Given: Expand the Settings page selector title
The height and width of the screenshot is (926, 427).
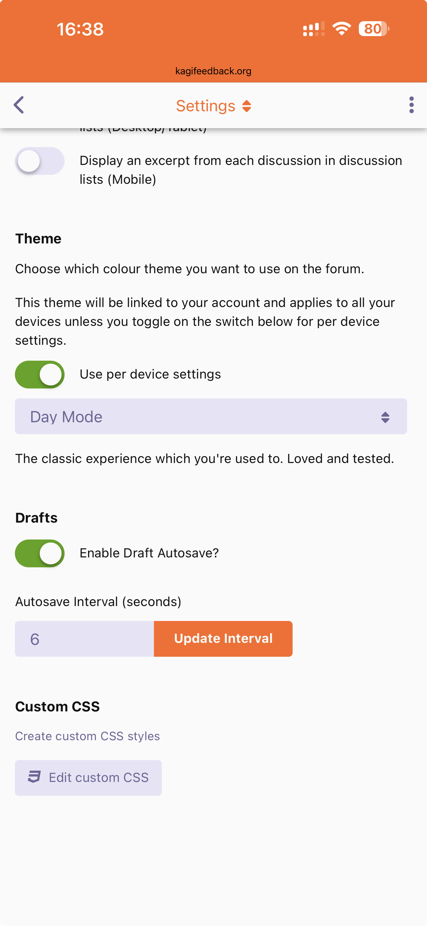Looking at the screenshot, I should 206,106.
